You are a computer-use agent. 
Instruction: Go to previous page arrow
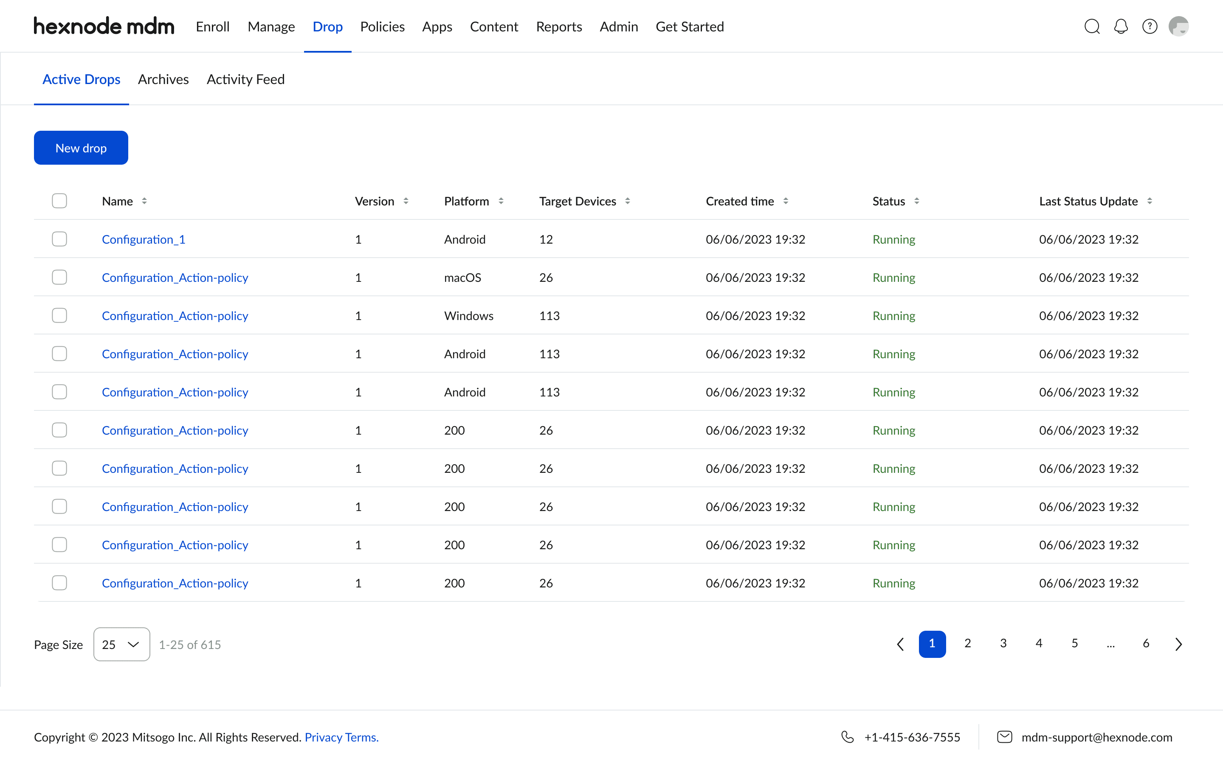click(x=901, y=644)
